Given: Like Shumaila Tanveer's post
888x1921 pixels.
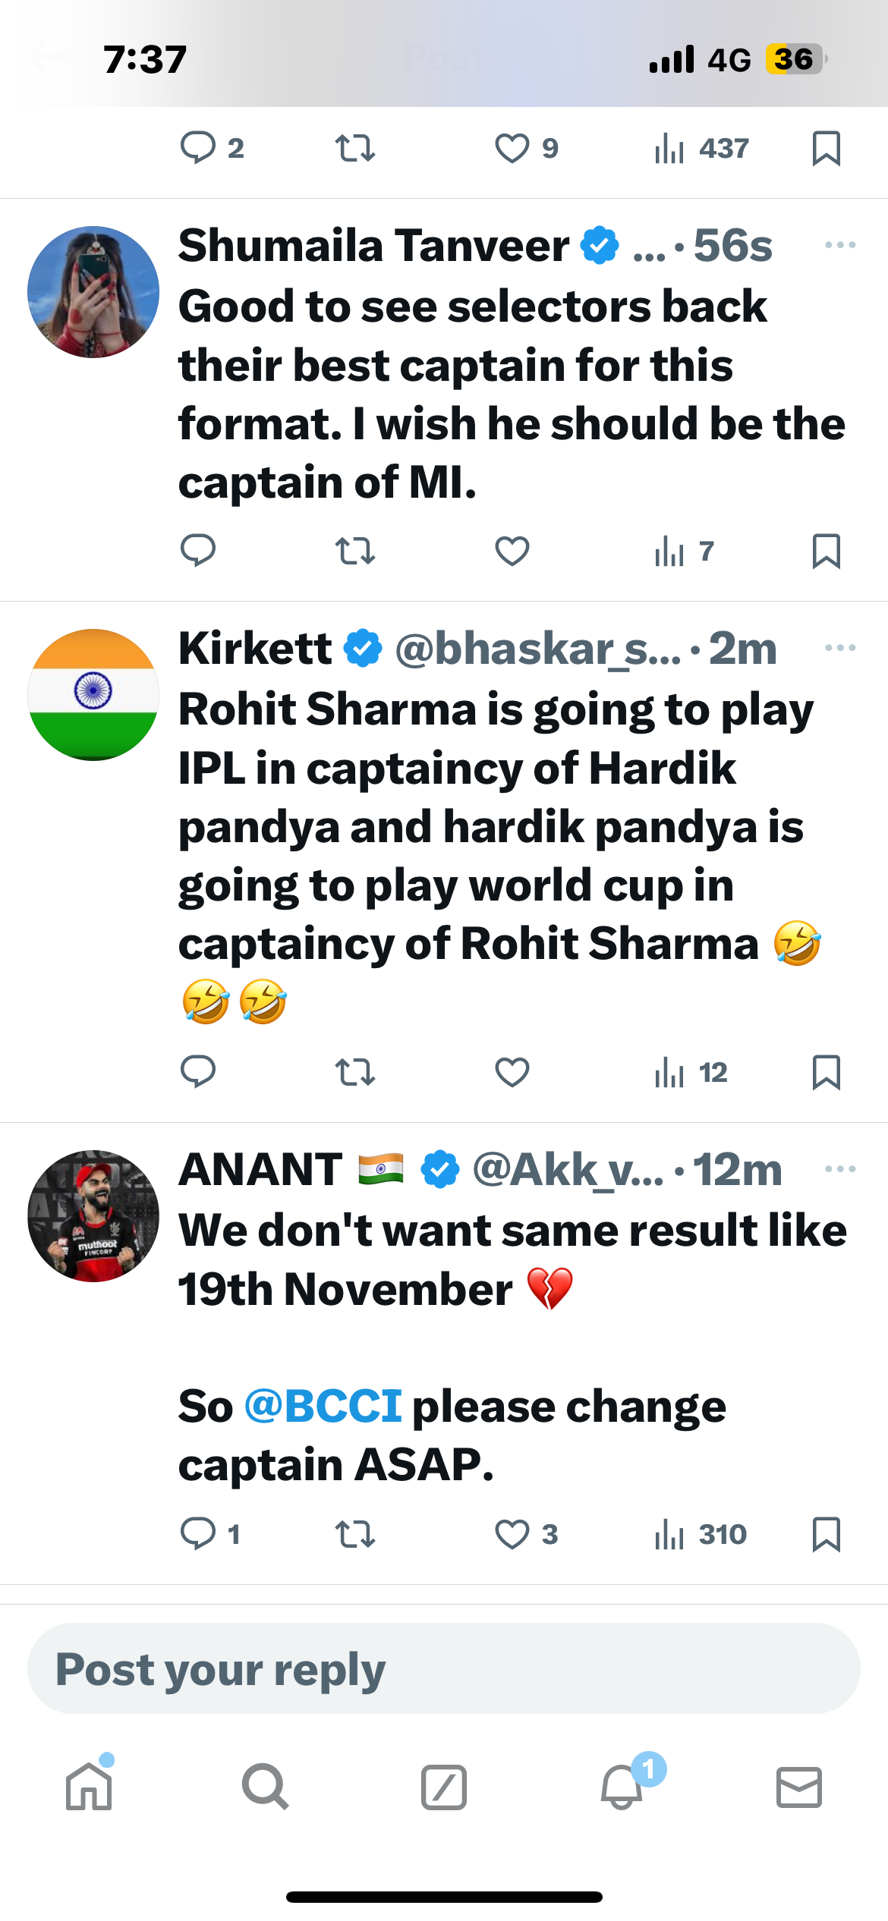Looking at the screenshot, I should coord(512,551).
